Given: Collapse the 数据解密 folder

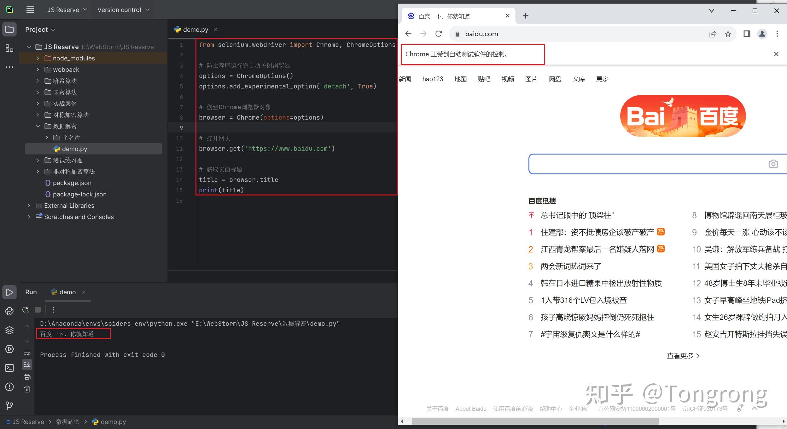Looking at the screenshot, I should pyautogui.click(x=38, y=126).
